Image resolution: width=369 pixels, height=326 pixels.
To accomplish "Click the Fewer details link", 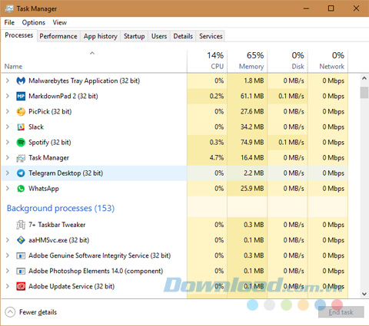I will [x=38, y=312].
